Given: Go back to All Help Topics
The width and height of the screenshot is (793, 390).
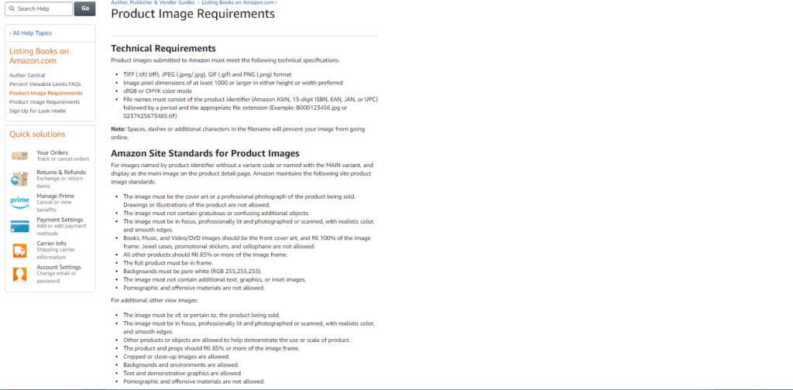Looking at the screenshot, I should 32,33.
